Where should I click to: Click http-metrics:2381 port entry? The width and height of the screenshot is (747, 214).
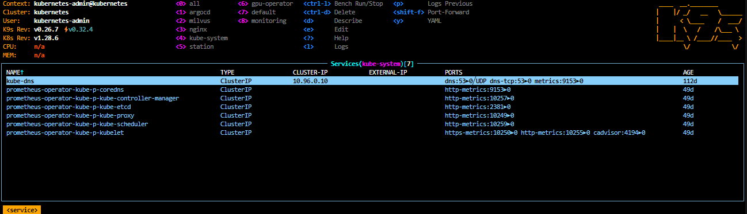478,107
